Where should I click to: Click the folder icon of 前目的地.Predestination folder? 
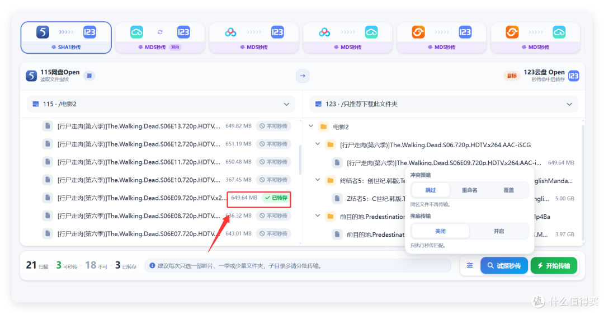tap(331, 217)
